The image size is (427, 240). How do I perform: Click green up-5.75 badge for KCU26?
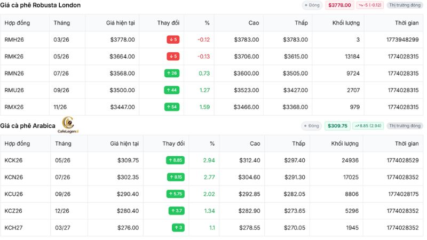click(176, 194)
